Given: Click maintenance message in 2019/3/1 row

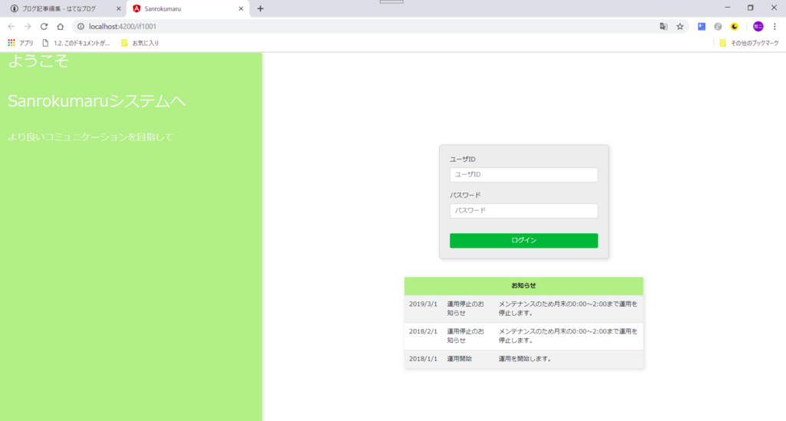Looking at the screenshot, I should click(568, 308).
